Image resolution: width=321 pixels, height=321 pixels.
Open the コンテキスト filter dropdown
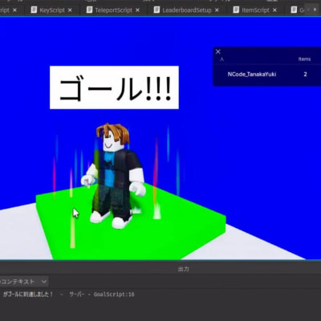(x=23, y=282)
